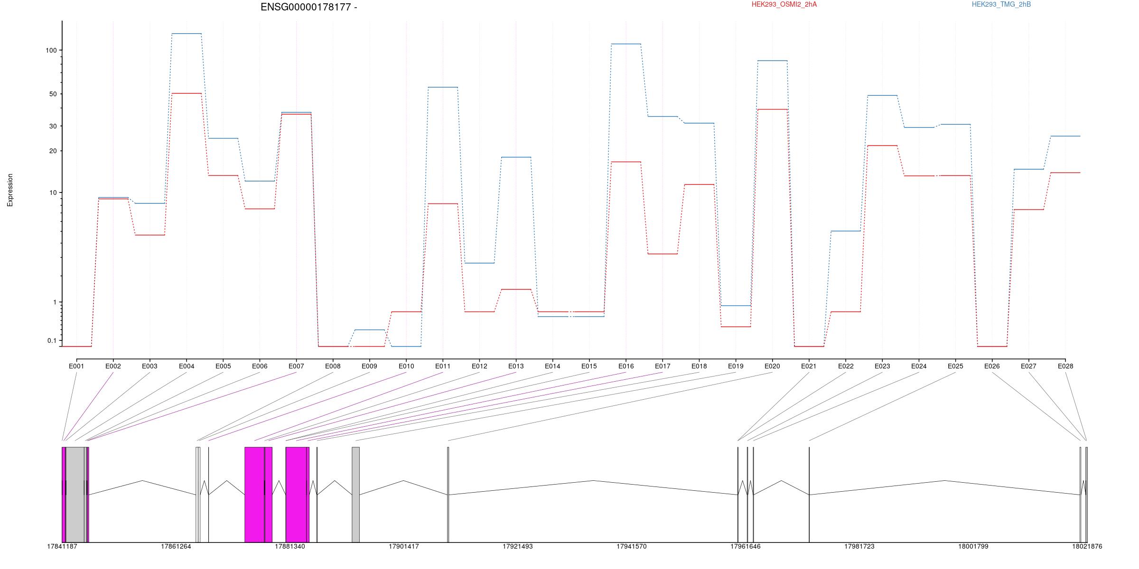The height and width of the screenshot is (569, 1139).
Task: Click exon label E009
Action: (x=369, y=366)
